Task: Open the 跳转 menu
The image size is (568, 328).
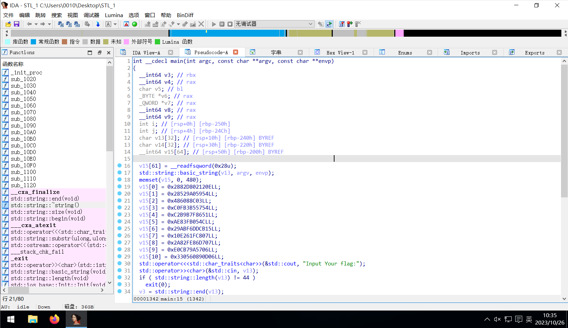Action: (41, 15)
